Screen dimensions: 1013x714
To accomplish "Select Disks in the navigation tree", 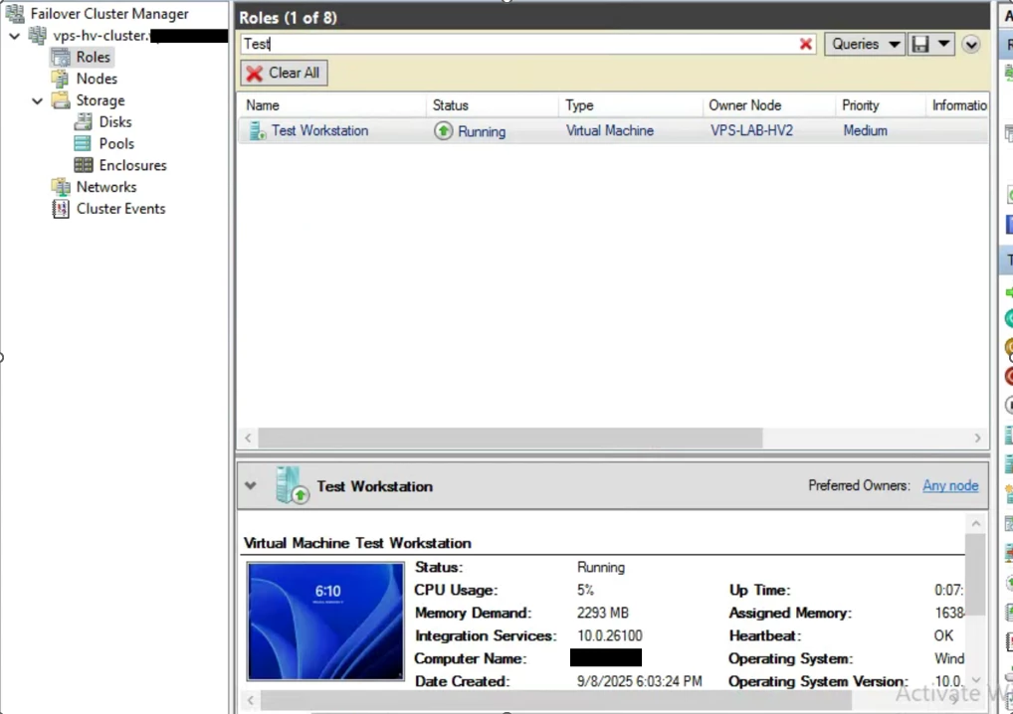I will 115,122.
